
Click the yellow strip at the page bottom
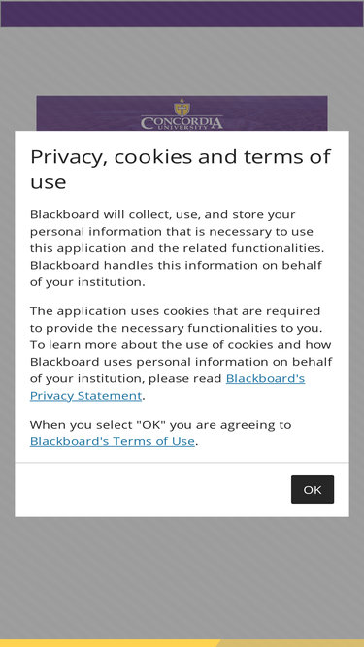182,643
